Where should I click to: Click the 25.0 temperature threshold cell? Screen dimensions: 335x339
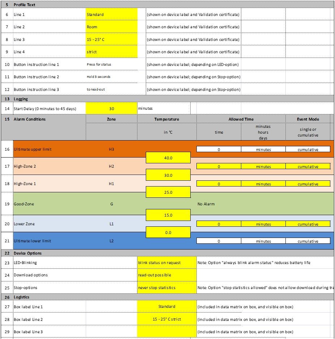pos(168,192)
